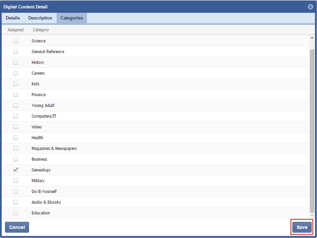Check the Science category checkbox

pos(15,41)
